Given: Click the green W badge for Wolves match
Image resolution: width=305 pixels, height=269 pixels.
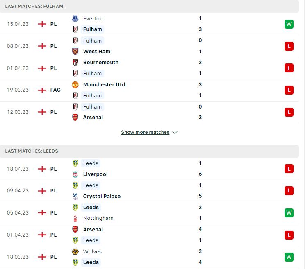Looking at the screenshot, I should pyautogui.click(x=289, y=257).
